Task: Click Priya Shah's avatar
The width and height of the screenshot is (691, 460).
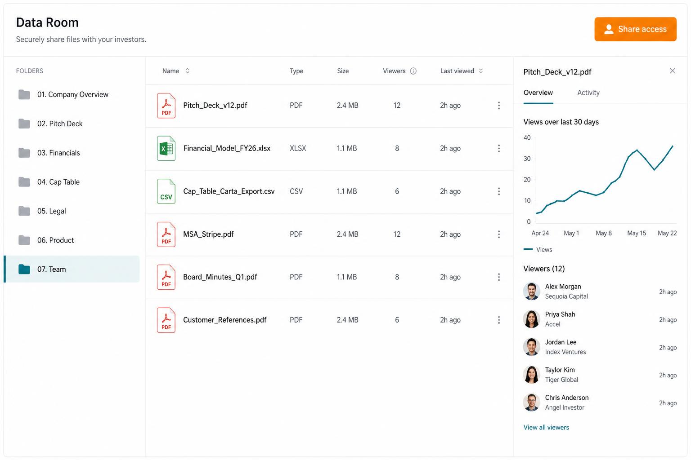Action: pyautogui.click(x=532, y=319)
